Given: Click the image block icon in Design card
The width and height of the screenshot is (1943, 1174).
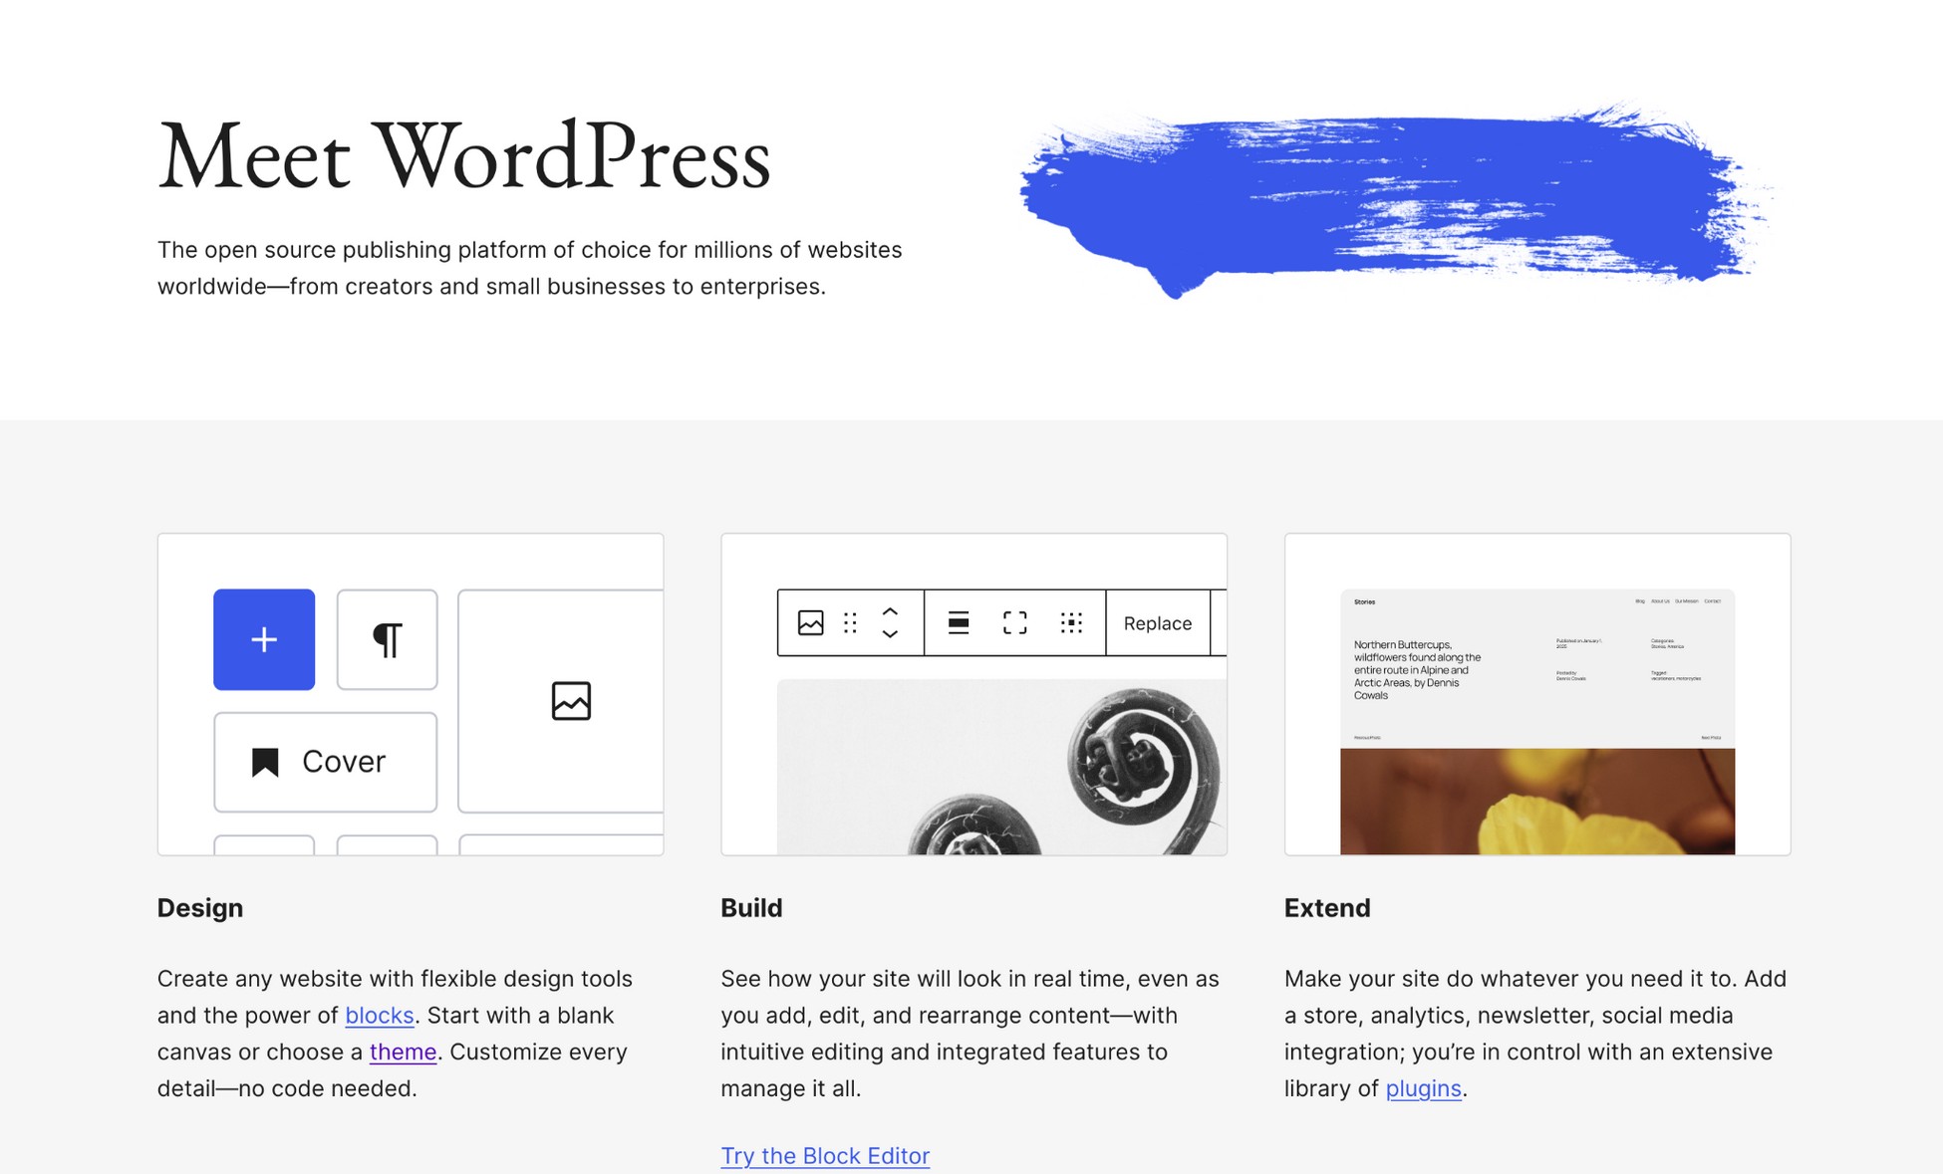Looking at the screenshot, I should 571,701.
